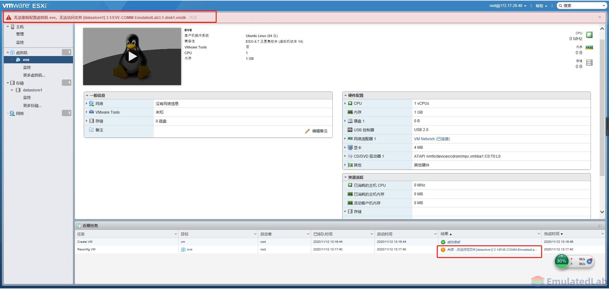Expand the CPU hardware row
The image size is (609, 289).
click(x=345, y=103)
